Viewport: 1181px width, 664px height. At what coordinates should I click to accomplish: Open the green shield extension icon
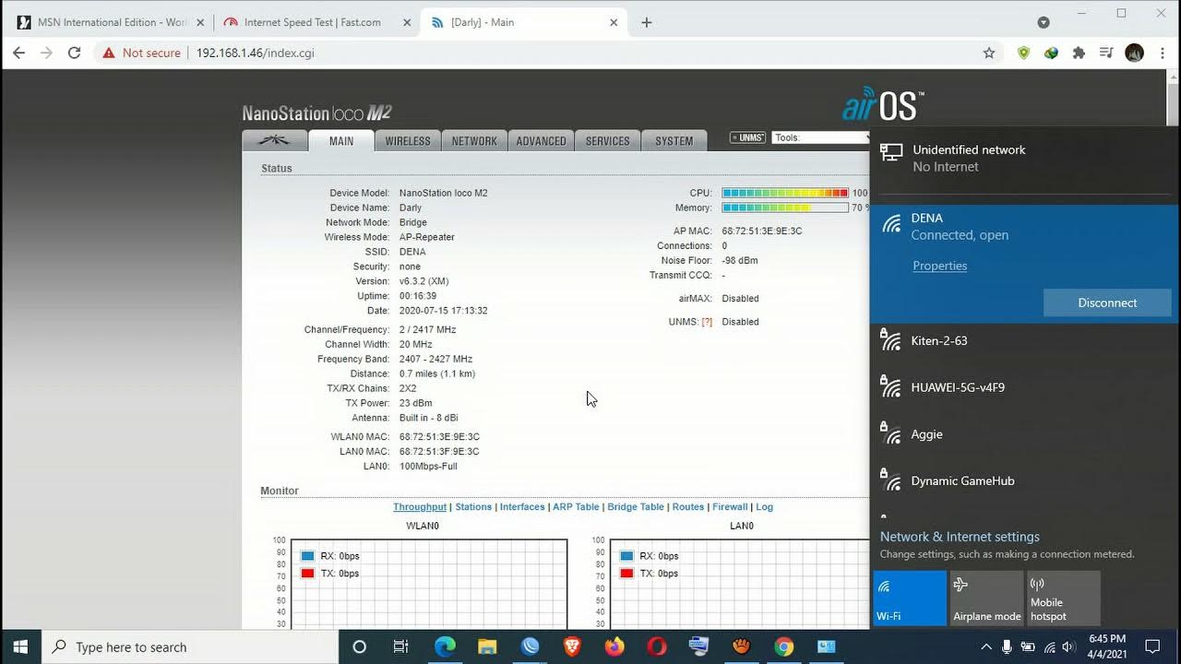click(x=1023, y=53)
